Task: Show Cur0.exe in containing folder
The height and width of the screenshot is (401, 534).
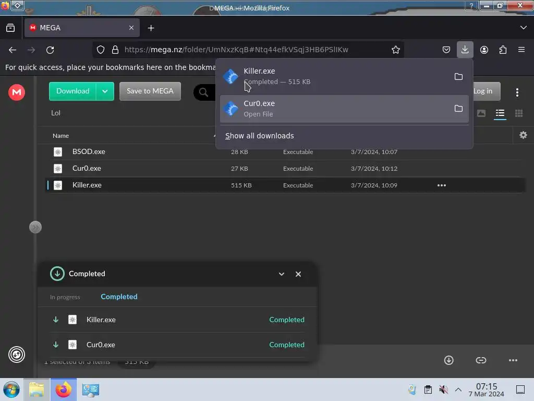Action: tap(458, 109)
